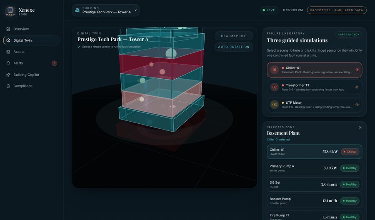Click the 02 number badge for Transformer T1

275,87
